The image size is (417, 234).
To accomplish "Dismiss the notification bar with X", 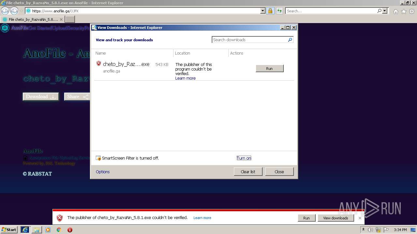I will pyautogui.click(x=360, y=218).
